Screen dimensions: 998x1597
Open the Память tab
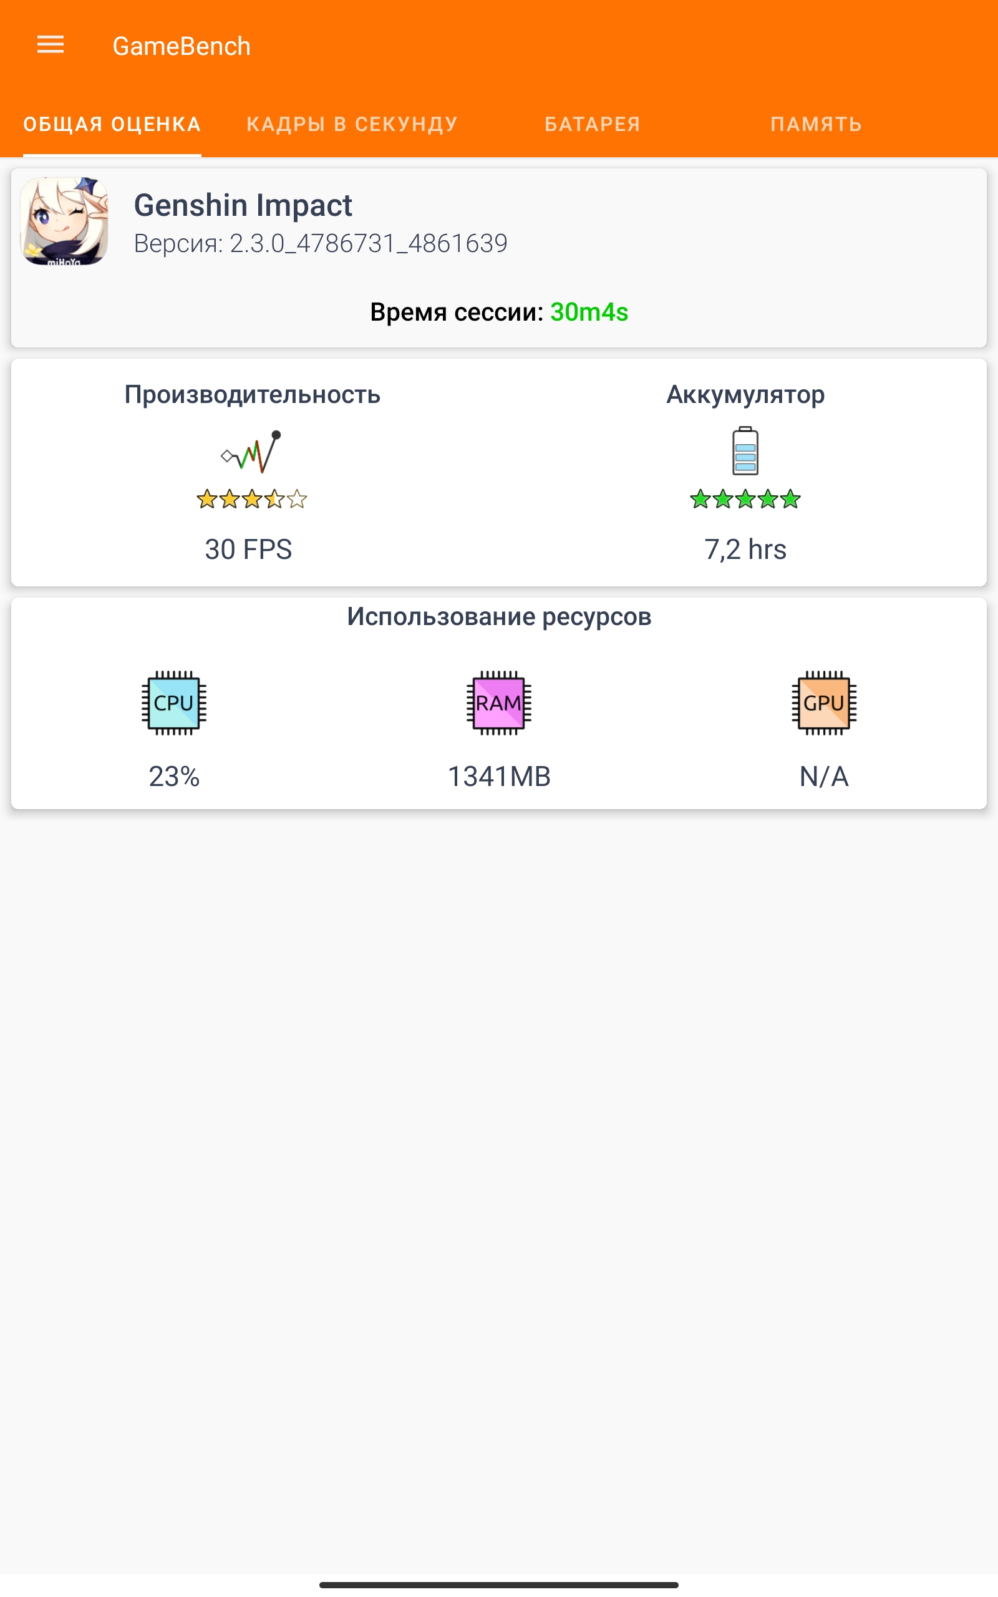(x=816, y=124)
